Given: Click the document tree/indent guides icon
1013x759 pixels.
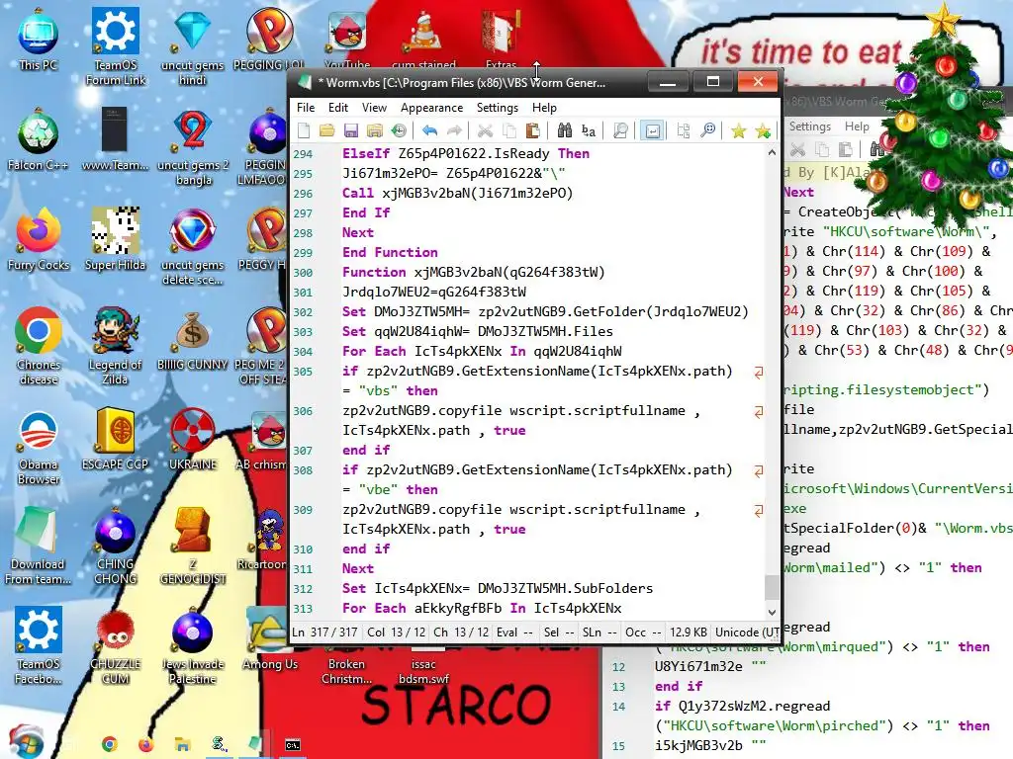Looking at the screenshot, I should click(x=683, y=131).
